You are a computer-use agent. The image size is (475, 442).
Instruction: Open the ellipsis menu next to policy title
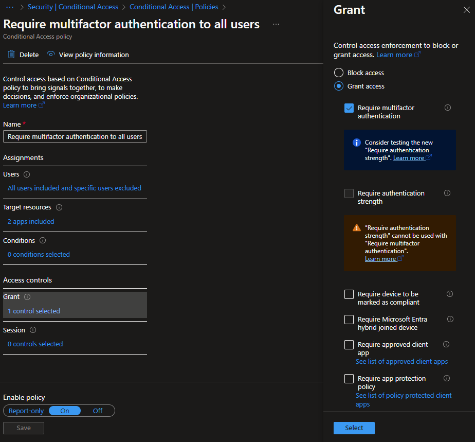pos(276,24)
